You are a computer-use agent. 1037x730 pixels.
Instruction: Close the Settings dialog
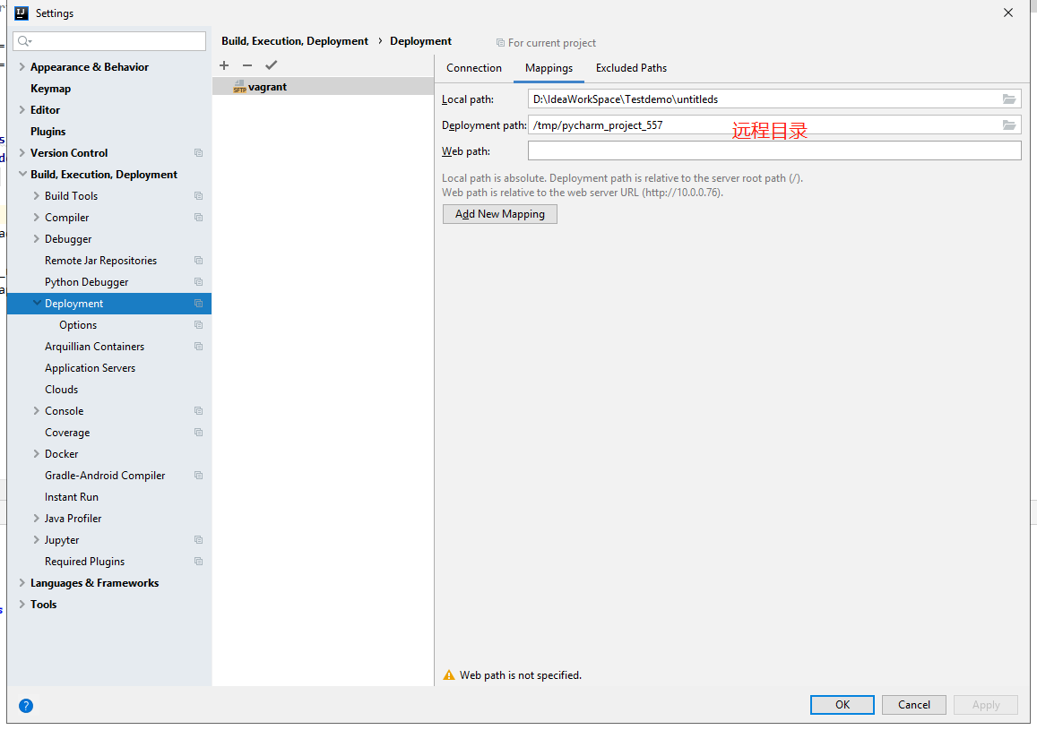(1008, 13)
